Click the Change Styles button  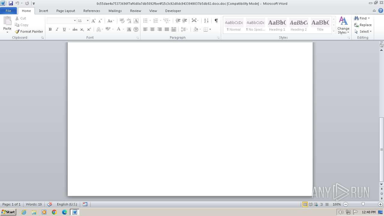(x=343, y=25)
